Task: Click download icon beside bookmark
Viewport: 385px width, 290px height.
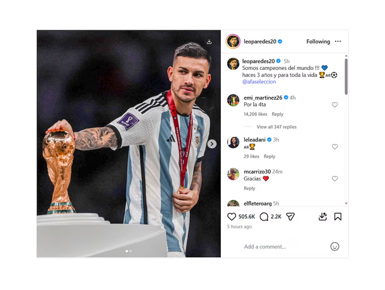Action: click(x=323, y=217)
